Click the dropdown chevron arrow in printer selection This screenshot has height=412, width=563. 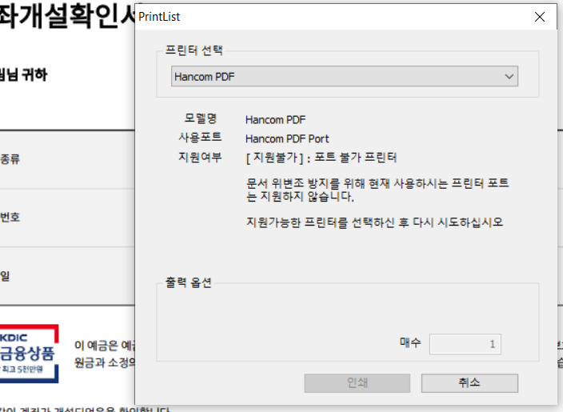coord(509,77)
